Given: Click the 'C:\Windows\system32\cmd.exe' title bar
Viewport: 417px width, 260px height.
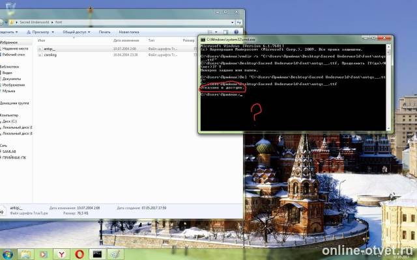Looking at the screenshot, I should click(231, 40).
